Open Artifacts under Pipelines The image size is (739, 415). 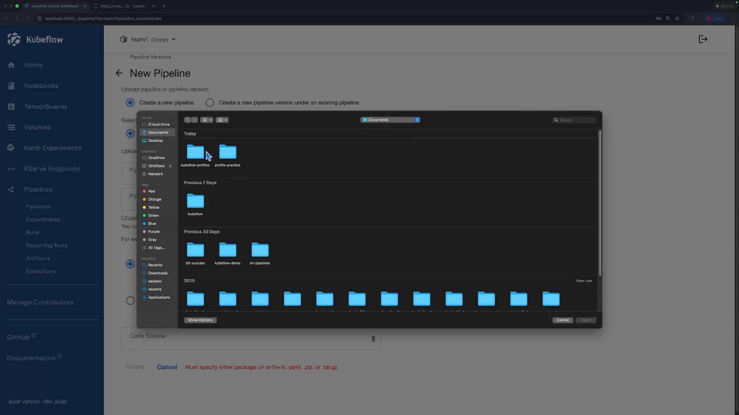tap(38, 259)
